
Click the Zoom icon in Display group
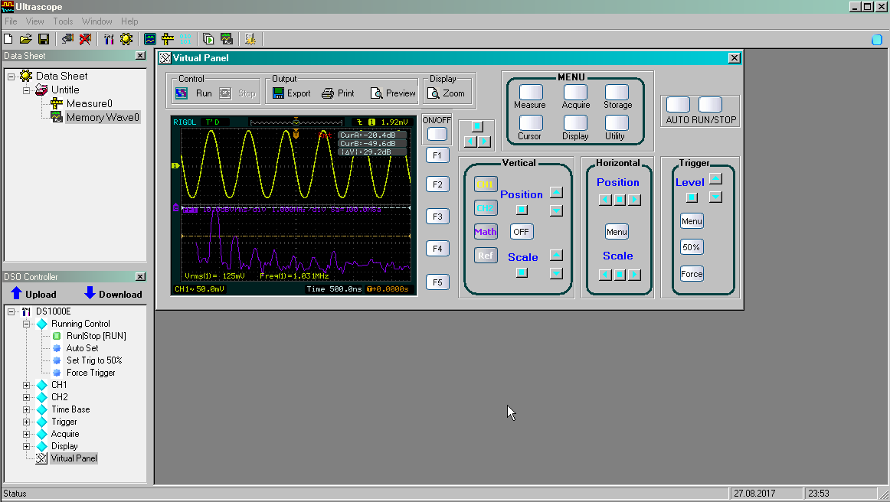point(433,93)
